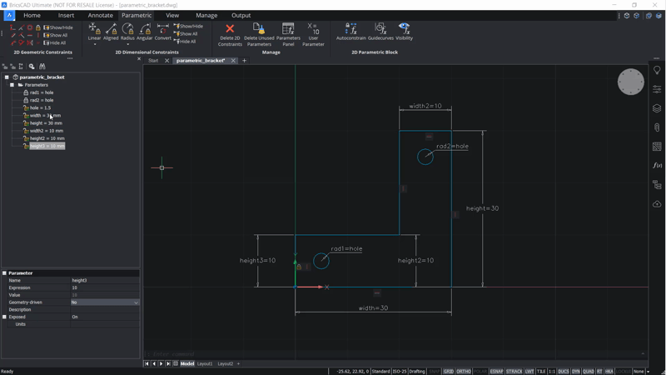Image resolution: width=666 pixels, height=375 pixels.
Task: Apply the Fix (lock) geometric constraint
Action: tap(37, 27)
